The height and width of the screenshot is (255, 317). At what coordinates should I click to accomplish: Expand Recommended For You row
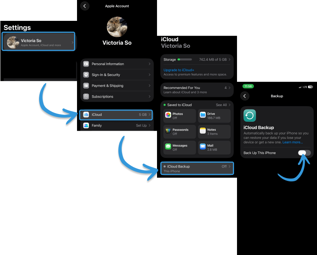[x=197, y=90]
